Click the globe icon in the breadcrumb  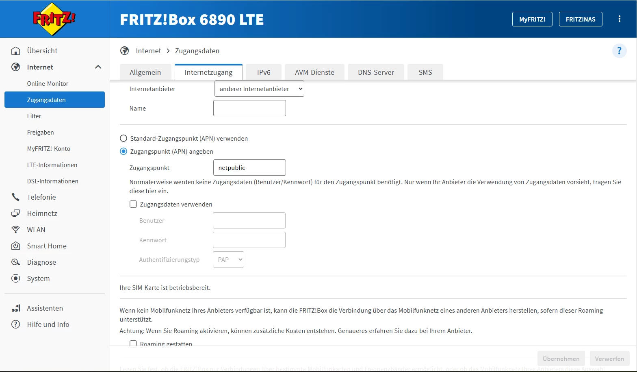tap(125, 51)
